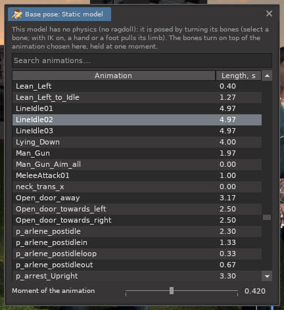Click the 0.420 moment value
The height and width of the screenshot is (310, 284).
pos(255,291)
